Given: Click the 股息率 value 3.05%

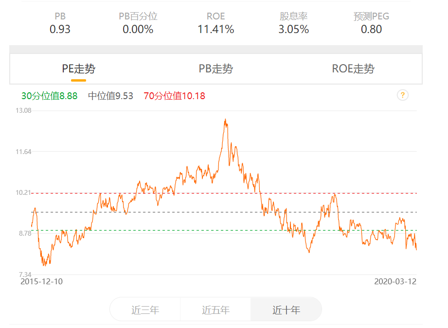Looking at the screenshot, I should (x=294, y=29).
